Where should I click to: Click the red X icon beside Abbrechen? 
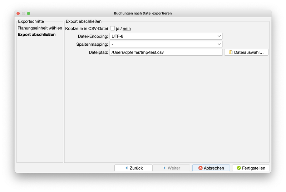pyautogui.click(x=201, y=168)
